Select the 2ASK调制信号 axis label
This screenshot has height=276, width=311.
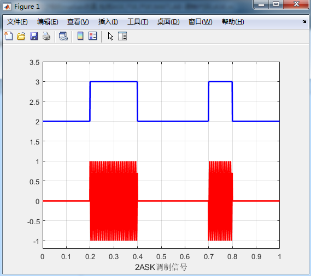coord(161,267)
